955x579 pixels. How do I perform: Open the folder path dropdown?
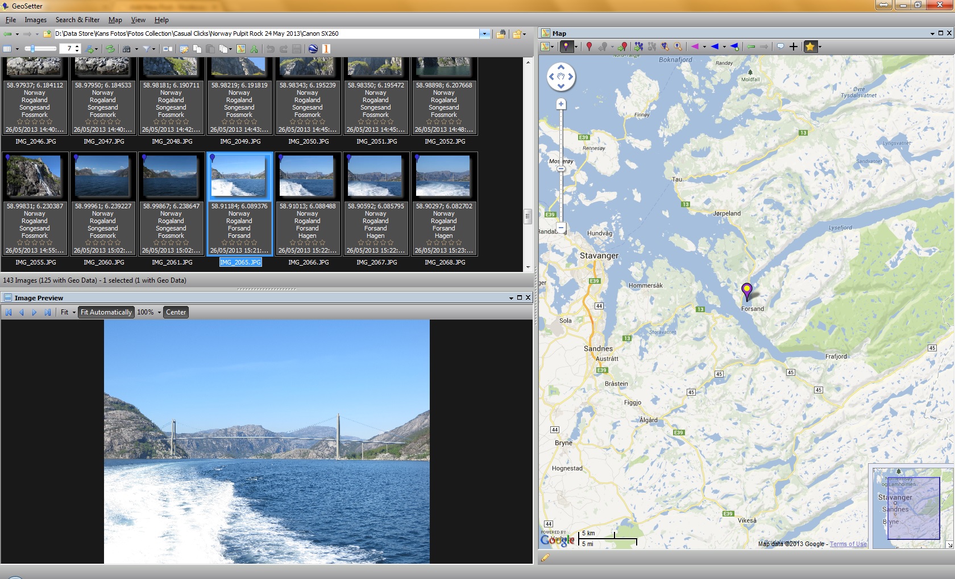(484, 33)
